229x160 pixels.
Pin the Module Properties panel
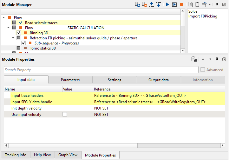[x=217, y=59]
